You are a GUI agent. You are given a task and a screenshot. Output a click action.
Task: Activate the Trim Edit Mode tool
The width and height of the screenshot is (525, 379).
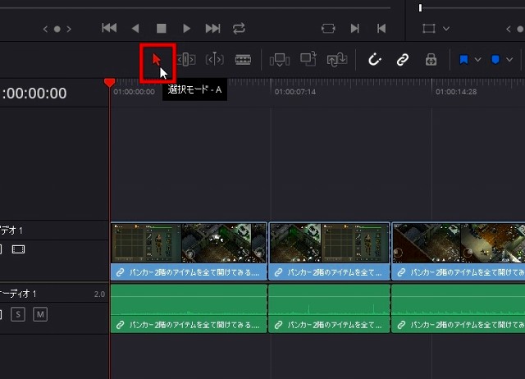[x=186, y=60]
